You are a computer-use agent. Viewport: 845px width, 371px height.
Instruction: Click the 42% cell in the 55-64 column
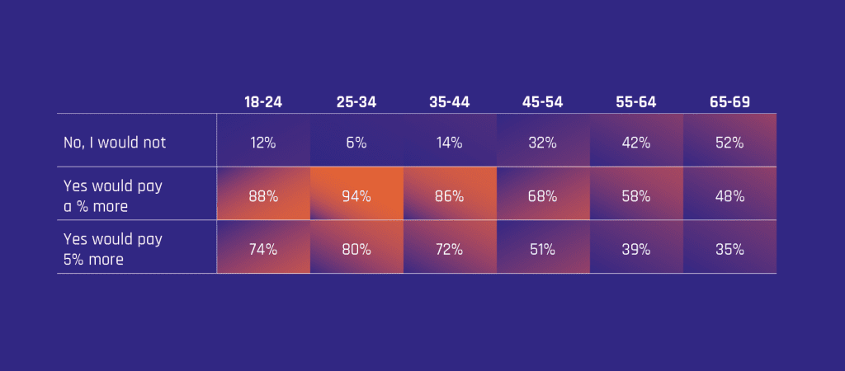636,143
